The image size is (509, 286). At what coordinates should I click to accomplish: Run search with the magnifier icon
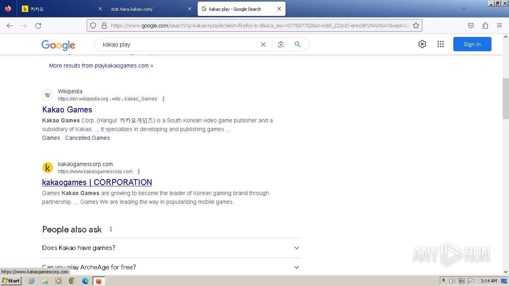[x=297, y=44]
